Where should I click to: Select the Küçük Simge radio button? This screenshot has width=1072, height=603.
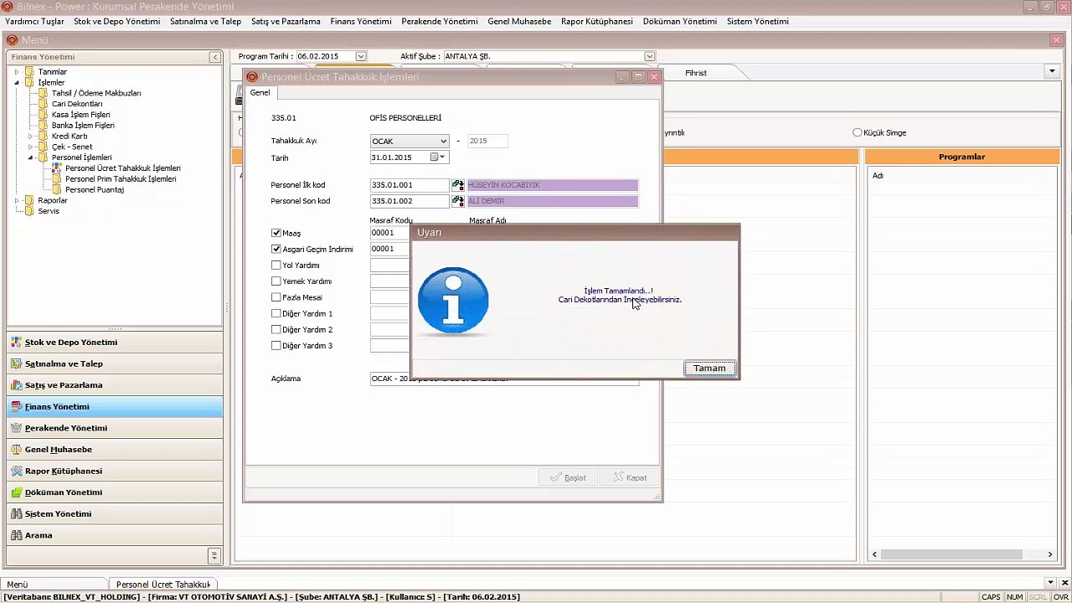857,132
